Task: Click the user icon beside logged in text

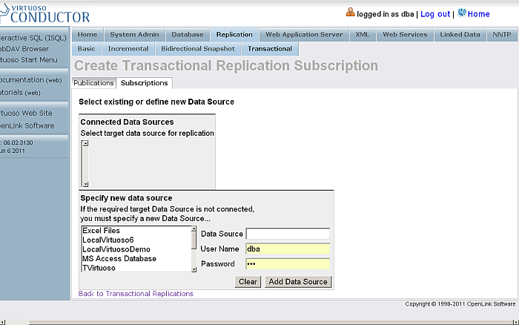Action: point(350,13)
